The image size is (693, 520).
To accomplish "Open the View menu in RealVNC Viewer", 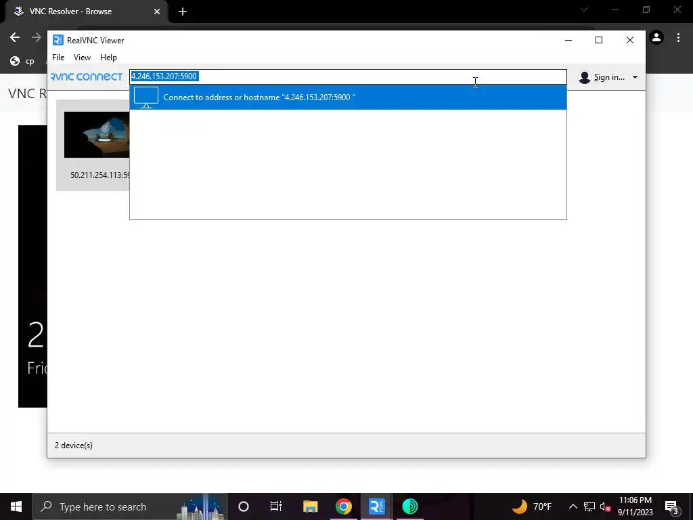I will pyautogui.click(x=82, y=58).
